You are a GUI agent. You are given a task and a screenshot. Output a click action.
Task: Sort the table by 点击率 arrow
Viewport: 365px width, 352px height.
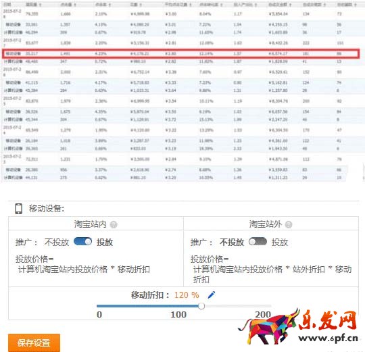[109, 5]
